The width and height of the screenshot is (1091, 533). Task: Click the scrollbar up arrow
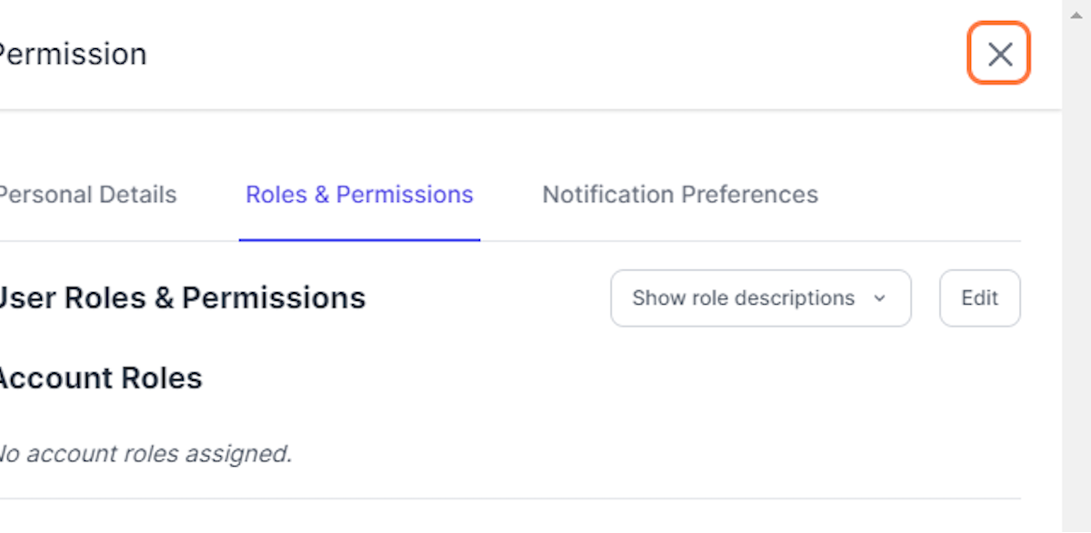1076,15
